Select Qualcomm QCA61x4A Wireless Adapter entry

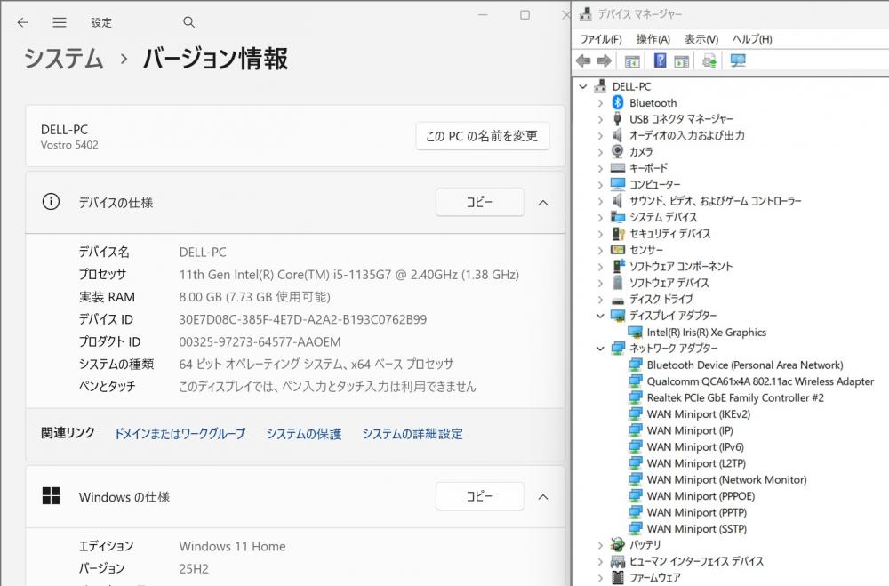pyautogui.click(x=759, y=381)
